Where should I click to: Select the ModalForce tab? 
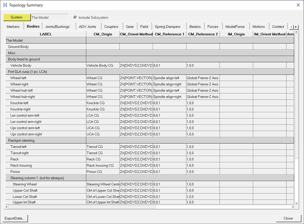click(x=235, y=27)
